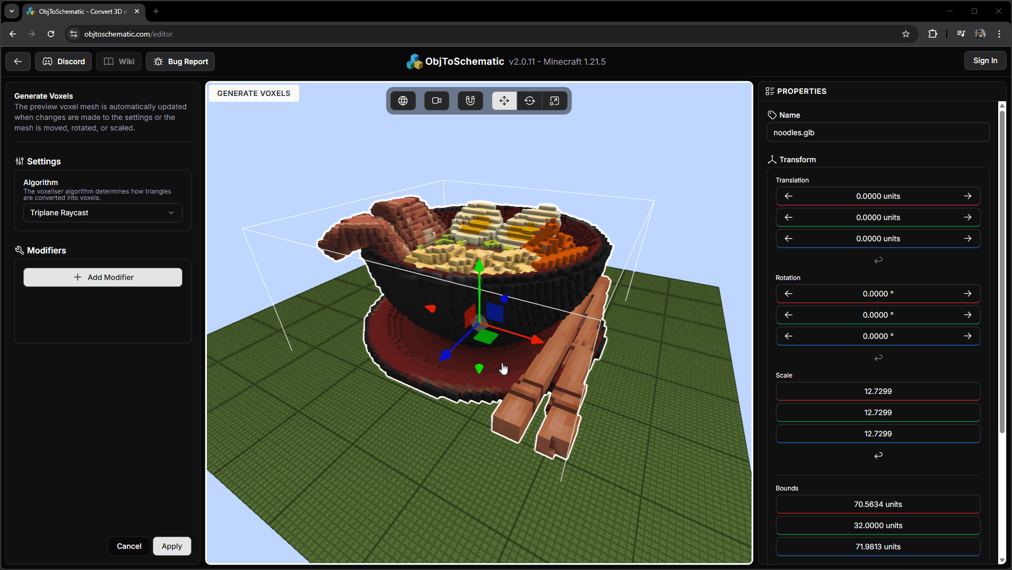Click scrollbar down arrow in properties panel

[x=1002, y=560]
